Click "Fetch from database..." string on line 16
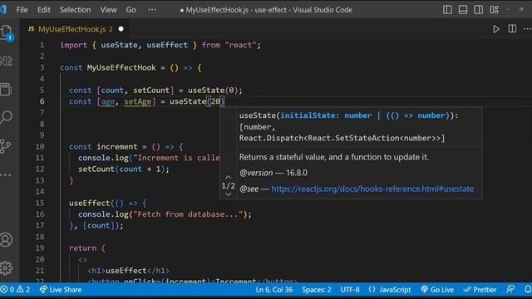This screenshot has height=299, width=532. click(x=188, y=214)
